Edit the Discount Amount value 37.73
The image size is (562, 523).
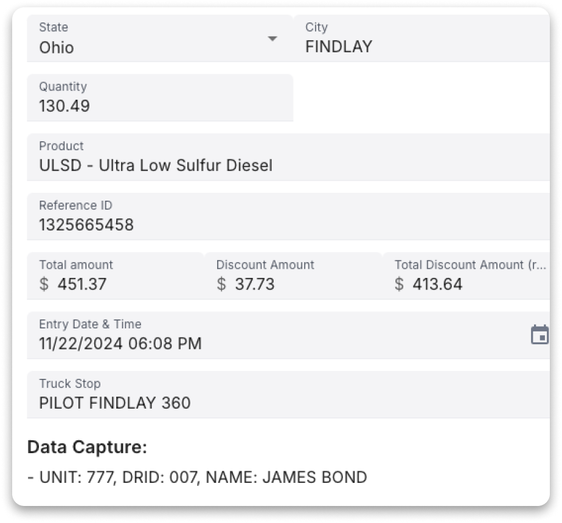(x=254, y=284)
